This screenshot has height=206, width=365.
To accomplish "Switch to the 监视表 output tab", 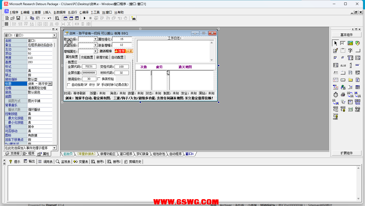I will [x=63, y=162].
